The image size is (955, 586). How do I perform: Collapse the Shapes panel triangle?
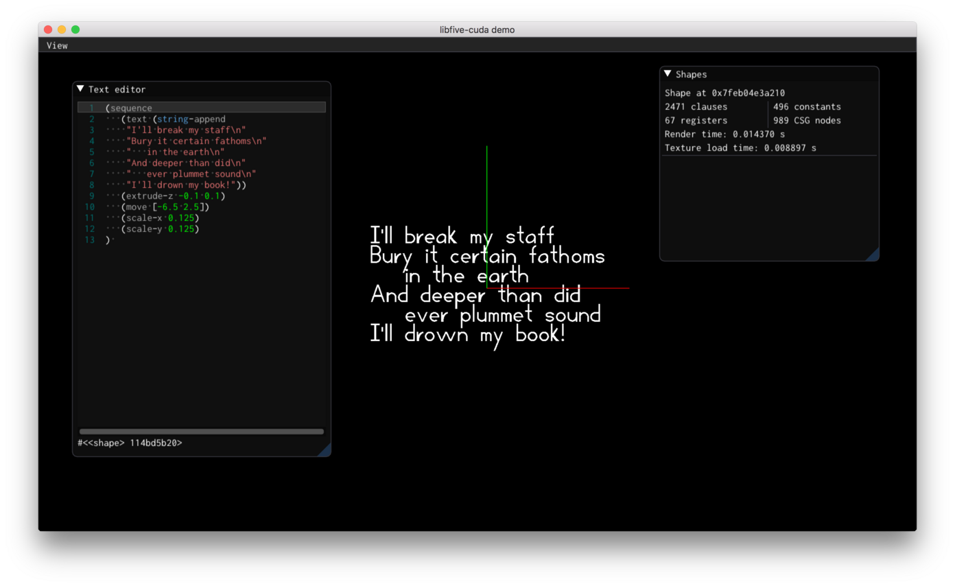(x=668, y=73)
